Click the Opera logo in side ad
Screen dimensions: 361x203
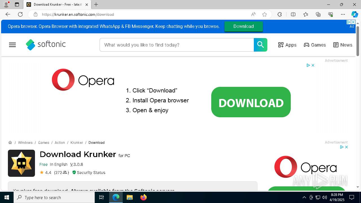pyautogui.click(x=305, y=167)
